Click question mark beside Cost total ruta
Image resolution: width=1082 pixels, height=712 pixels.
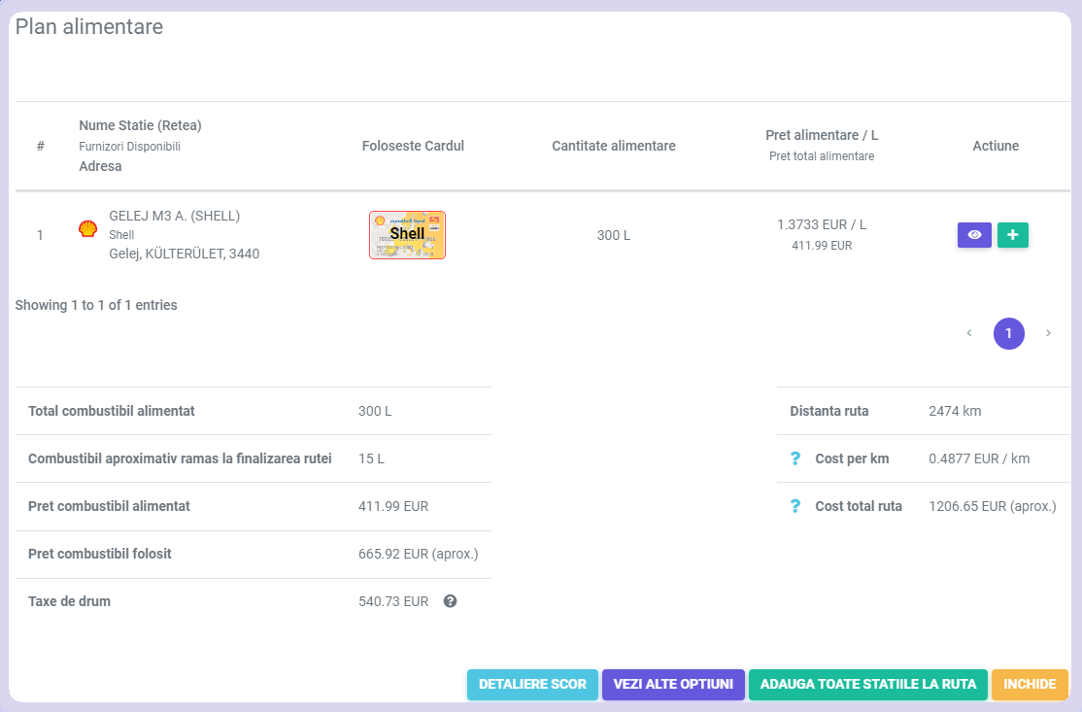point(795,506)
